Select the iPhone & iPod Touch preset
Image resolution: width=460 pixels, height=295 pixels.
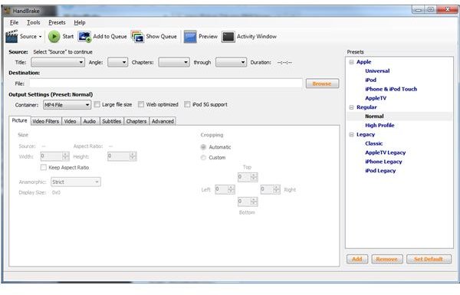[x=391, y=89]
